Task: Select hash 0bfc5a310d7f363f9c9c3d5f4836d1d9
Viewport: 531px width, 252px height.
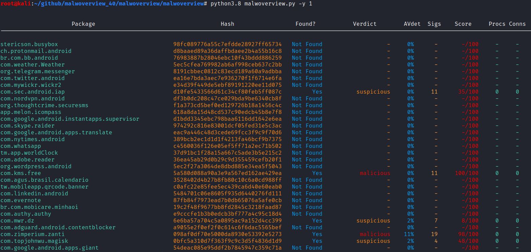Action: pos(228,241)
